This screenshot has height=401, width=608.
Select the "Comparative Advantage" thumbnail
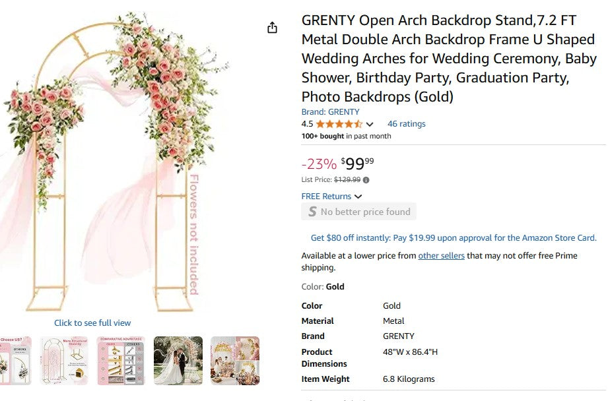click(x=121, y=361)
